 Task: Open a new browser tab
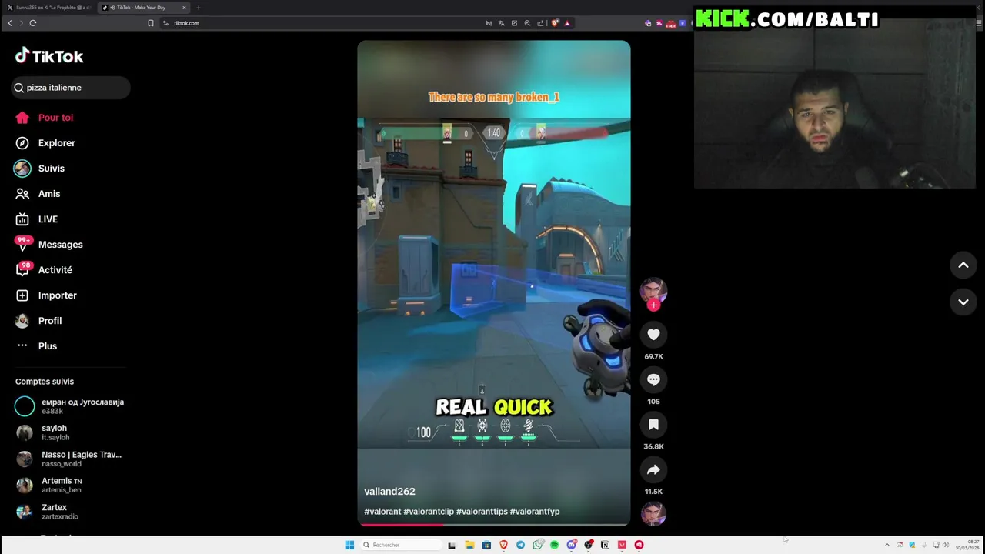click(199, 8)
